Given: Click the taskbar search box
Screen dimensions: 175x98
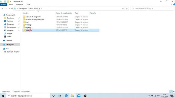Looking at the screenshot, I should click(x=28, y=96).
